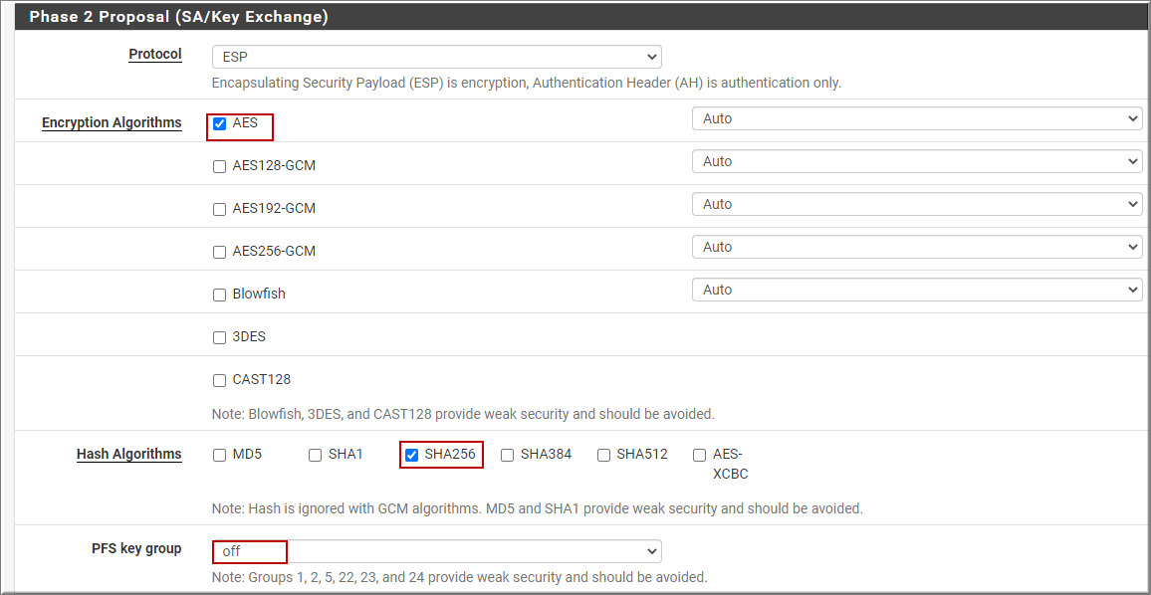This screenshot has width=1151, height=595.
Task: Open the Protocol ESP dropdown
Action: pyautogui.click(x=436, y=57)
